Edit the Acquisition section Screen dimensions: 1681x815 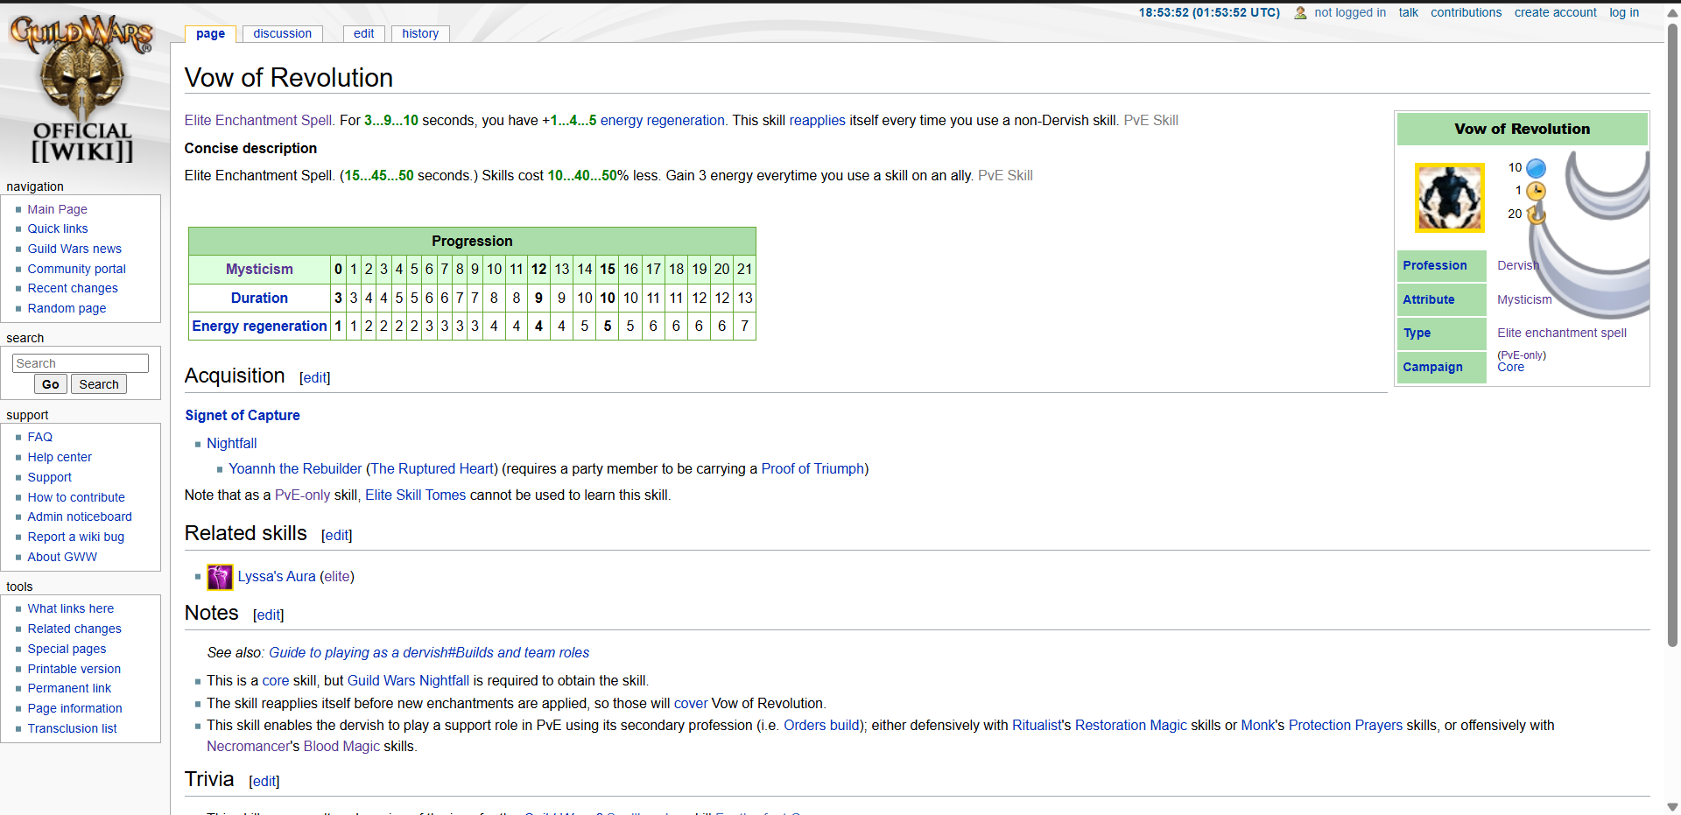tap(314, 377)
